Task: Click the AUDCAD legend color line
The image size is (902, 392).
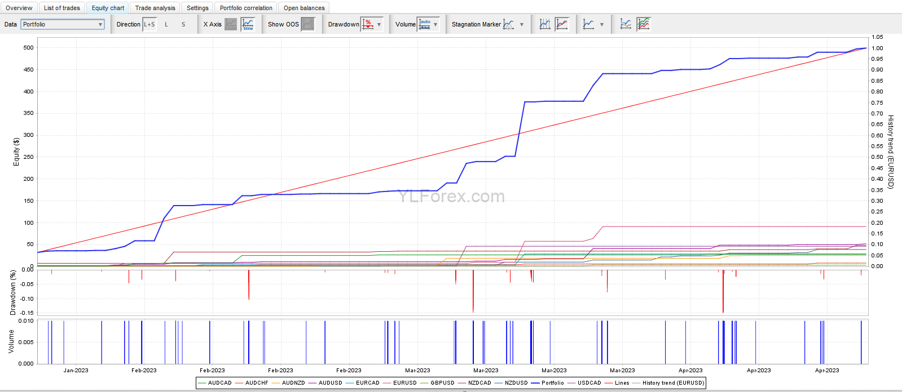Action: pos(202,383)
